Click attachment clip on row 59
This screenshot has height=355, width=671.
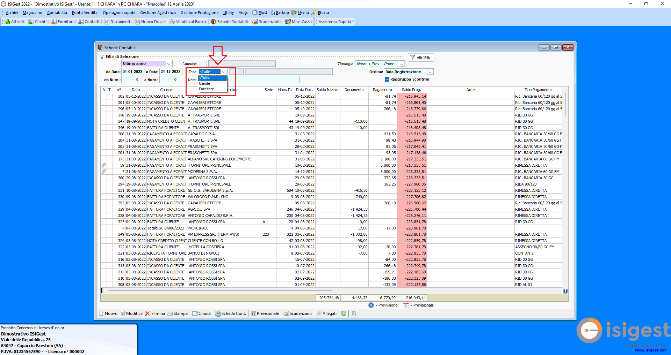(x=104, y=165)
